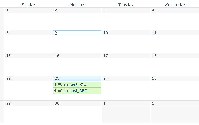Screen dimensions: 199x125
Task: Select the highlighted day 23 header
Action: (77, 78)
